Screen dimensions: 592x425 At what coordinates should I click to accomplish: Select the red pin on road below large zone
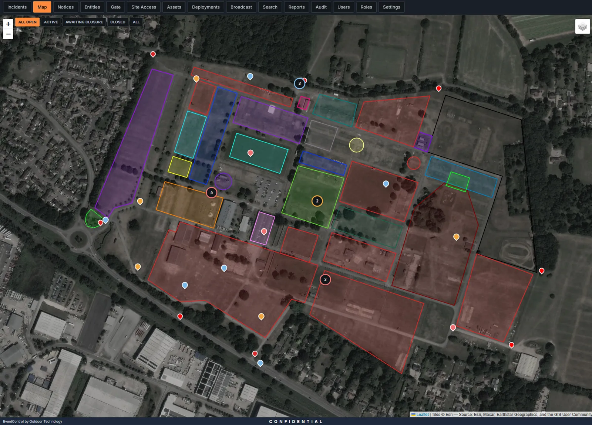(x=180, y=316)
